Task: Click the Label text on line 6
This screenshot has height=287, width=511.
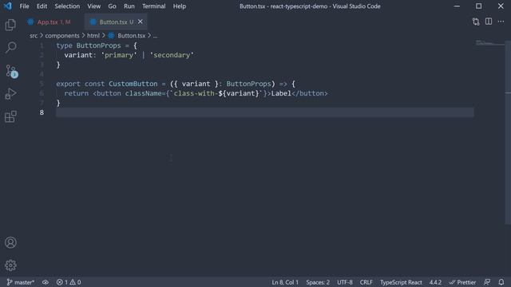Action: pos(281,93)
